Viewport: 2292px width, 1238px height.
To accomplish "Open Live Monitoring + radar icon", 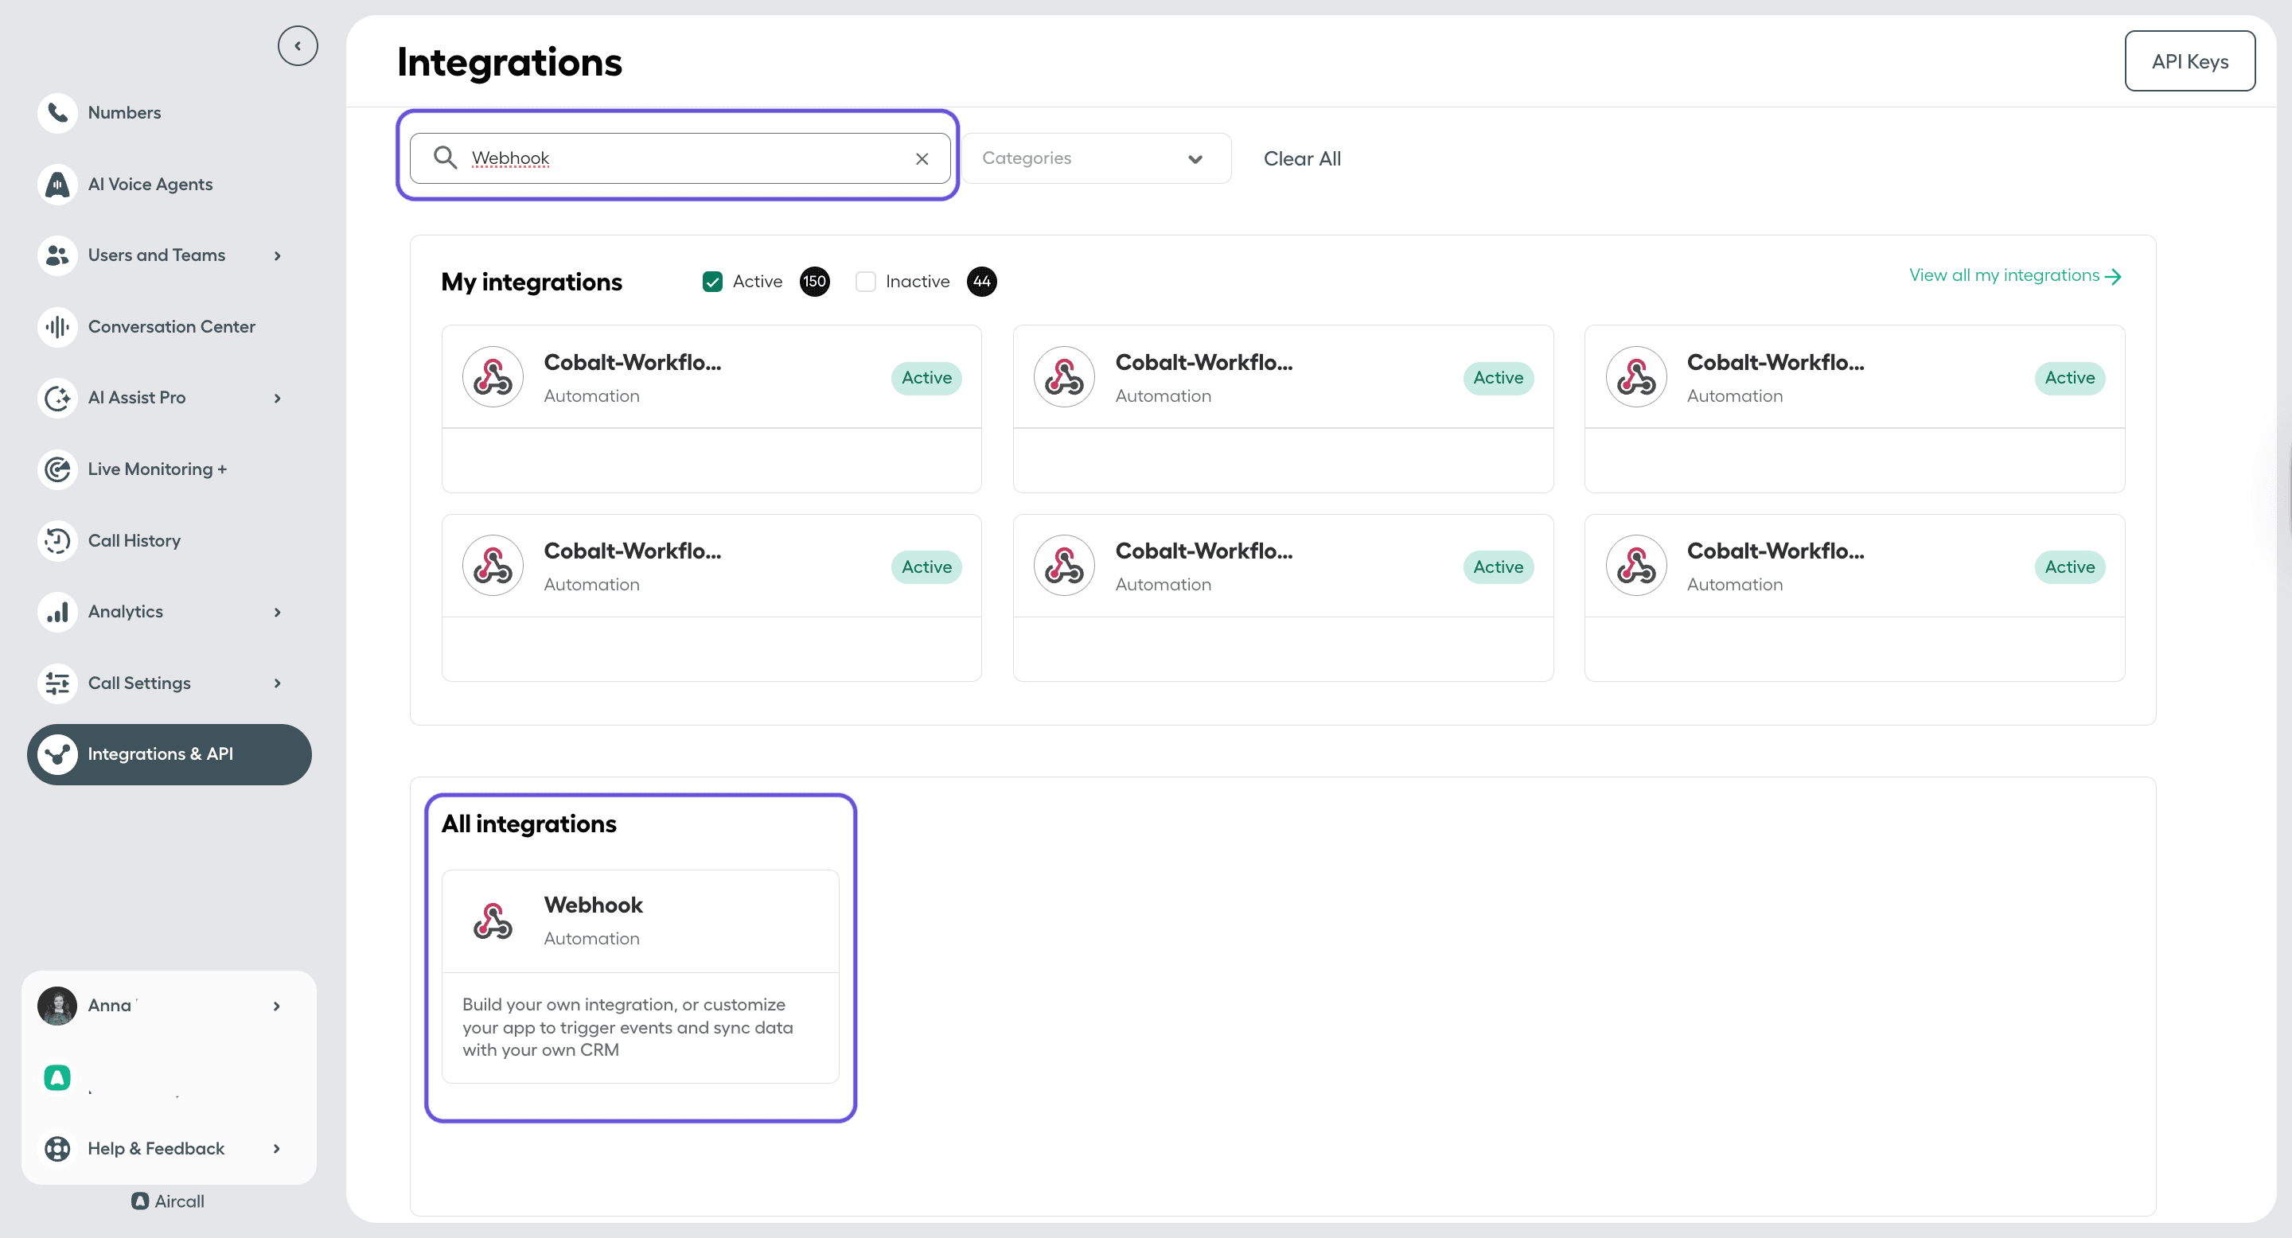I will pos(57,469).
